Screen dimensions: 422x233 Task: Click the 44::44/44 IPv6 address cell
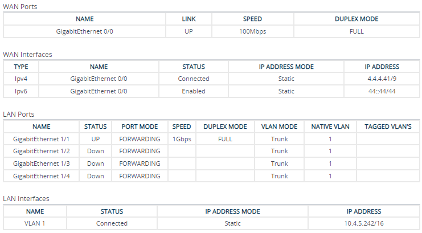click(382, 91)
